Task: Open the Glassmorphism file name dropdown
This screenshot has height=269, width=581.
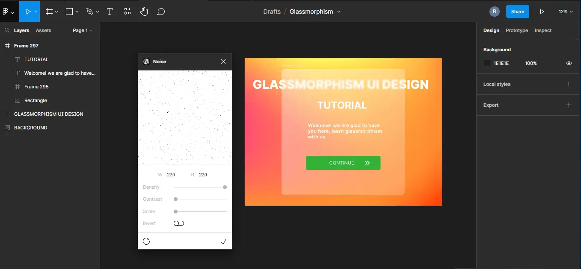Action: click(339, 12)
